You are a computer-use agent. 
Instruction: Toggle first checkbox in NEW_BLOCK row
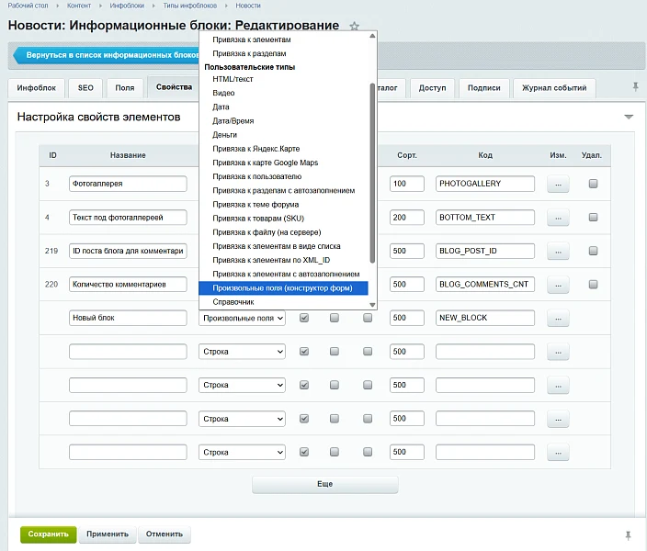coord(304,318)
